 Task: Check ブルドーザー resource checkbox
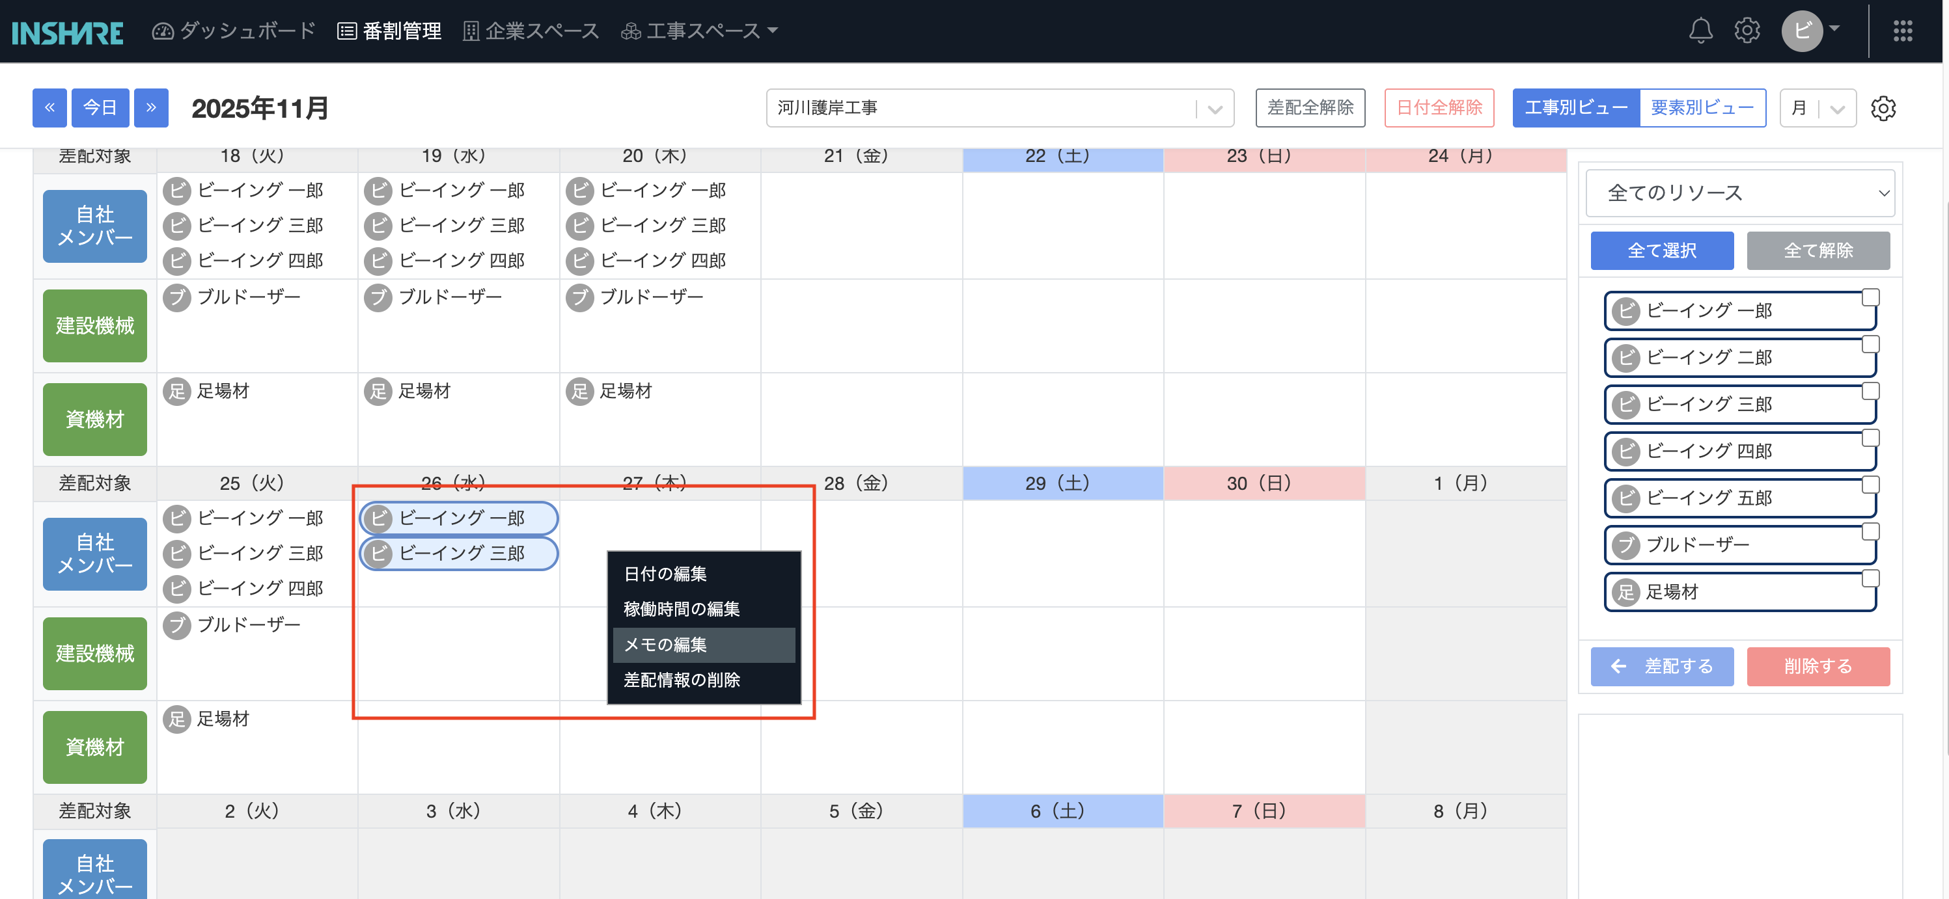pyautogui.click(x=1870, y=531)
